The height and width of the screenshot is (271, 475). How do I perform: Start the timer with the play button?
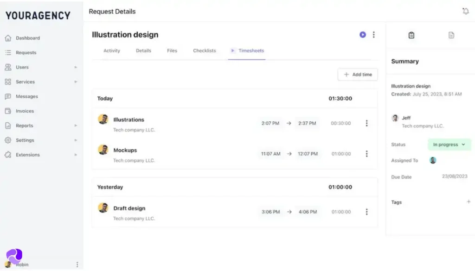click(362, 35)
